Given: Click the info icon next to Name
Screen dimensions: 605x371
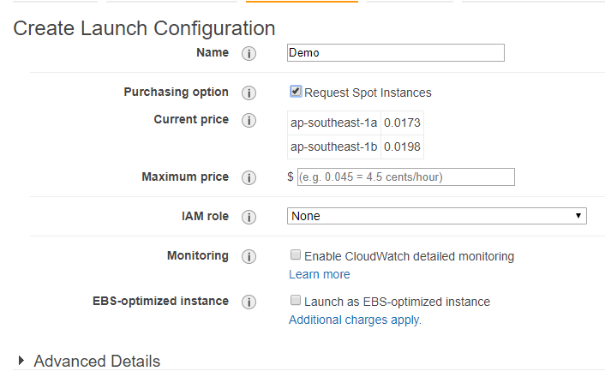Looking at the screenshot, I should (249, 53).
